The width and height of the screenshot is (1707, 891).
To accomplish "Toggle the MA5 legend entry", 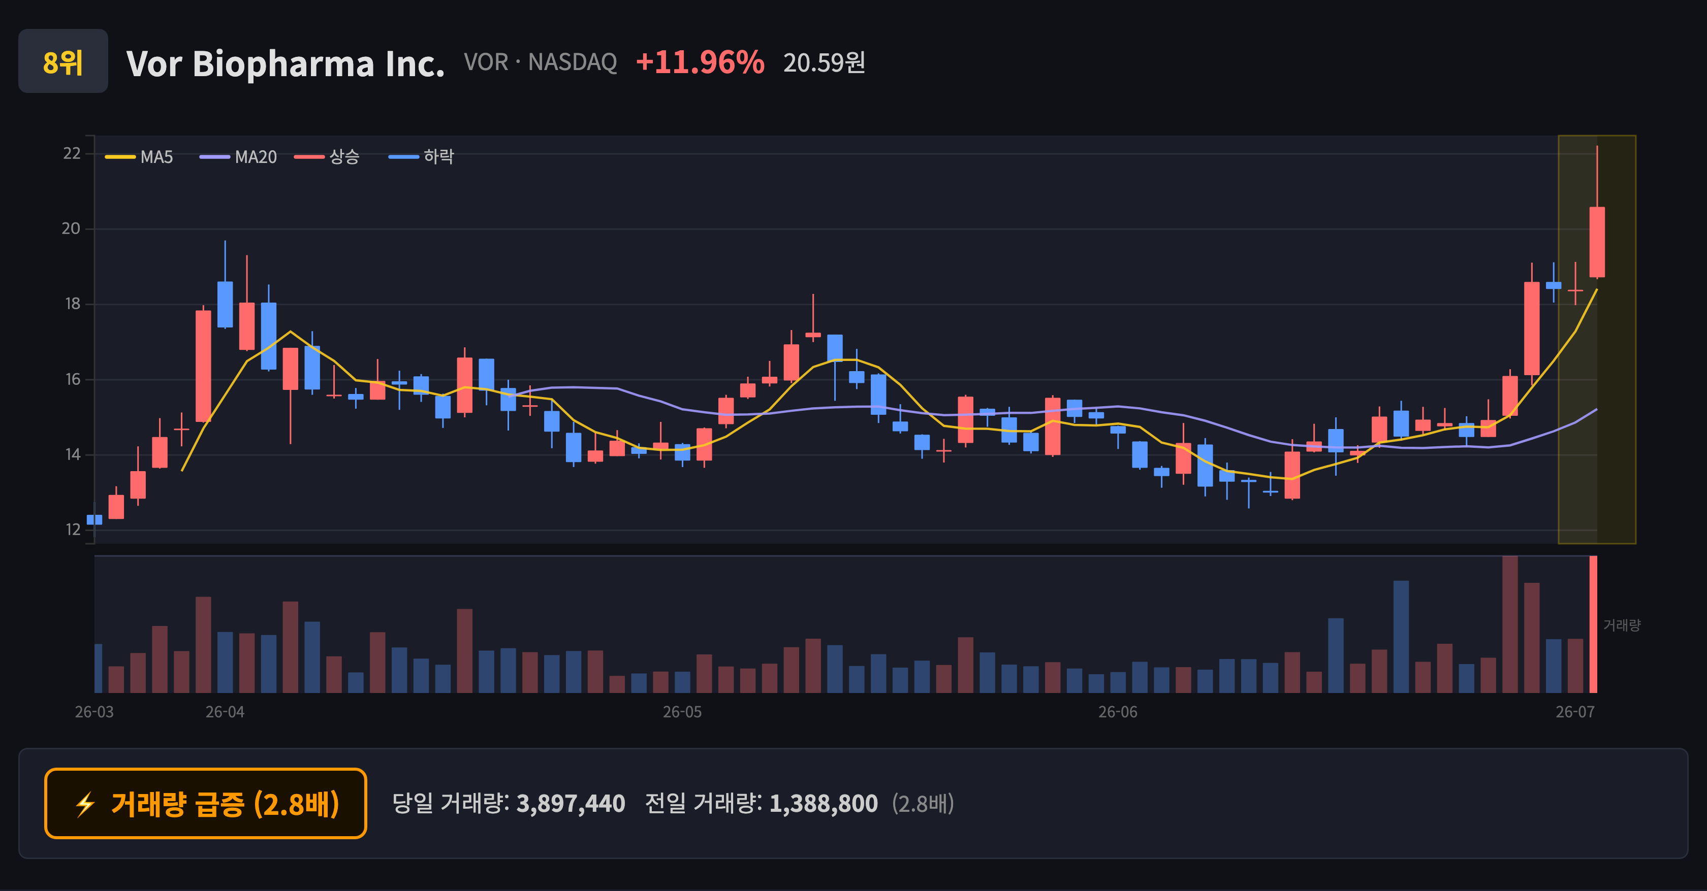I will pyautogui.click(x=139, y=157).
